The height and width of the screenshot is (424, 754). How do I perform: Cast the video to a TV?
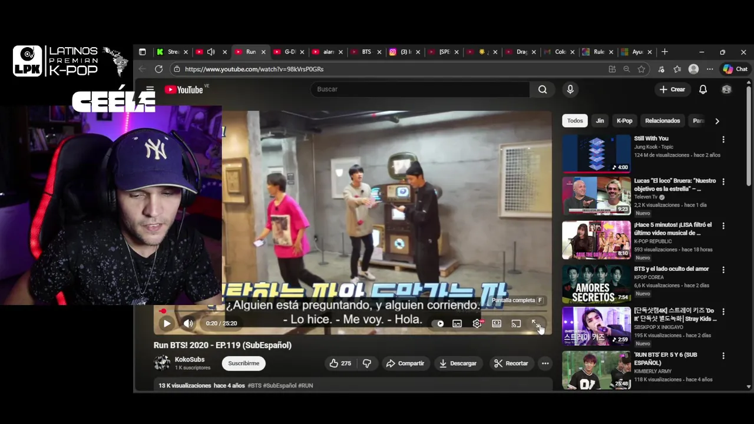[516, 323]
